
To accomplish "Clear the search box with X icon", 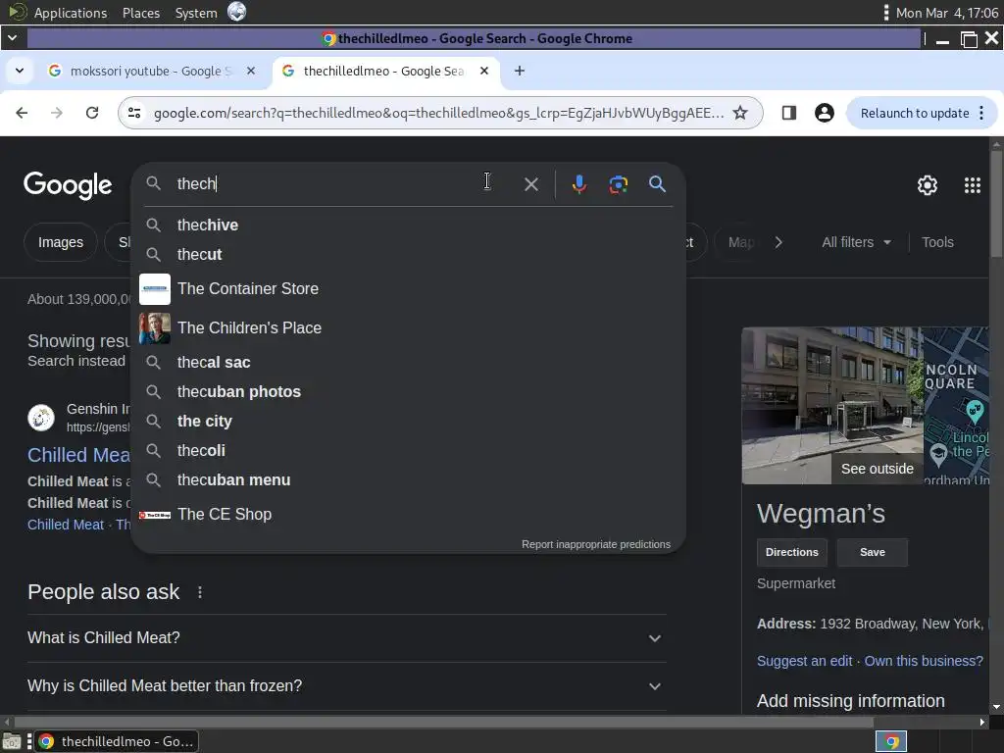I will point(530,184).
